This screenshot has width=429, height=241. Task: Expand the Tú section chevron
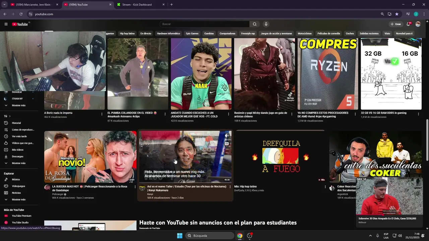pos(10,116)
